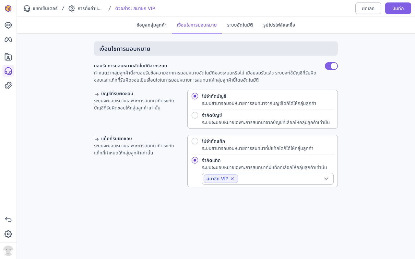Select the headset chat center sidebar icon
Image resolution: width=415 pixels, height=259 pixels.
[x=8, y=71]
